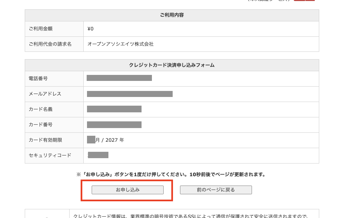Click the セキュリティコード row label

[50, 155]
